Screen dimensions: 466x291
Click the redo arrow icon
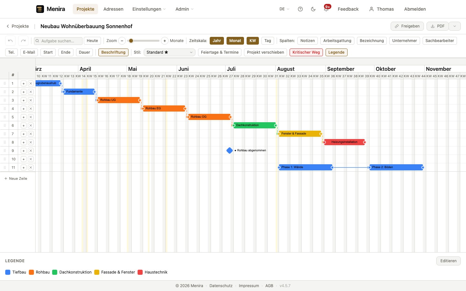tap(23, 41)
